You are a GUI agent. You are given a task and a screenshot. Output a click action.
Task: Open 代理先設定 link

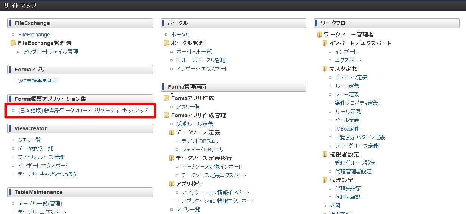click(x=348, y=189)
